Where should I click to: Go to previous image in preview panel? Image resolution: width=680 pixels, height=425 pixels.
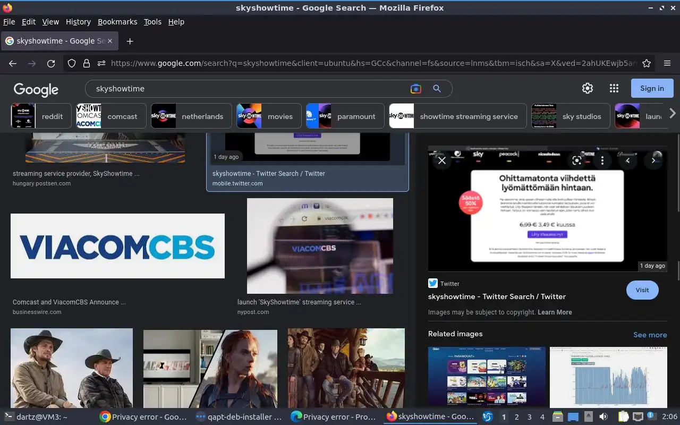click(x=628, y=160)
